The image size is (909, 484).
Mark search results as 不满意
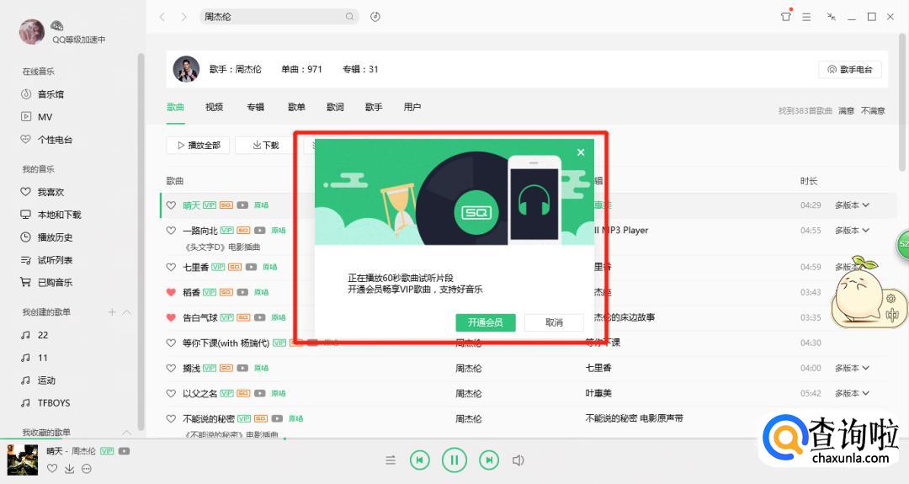point(873,111)
